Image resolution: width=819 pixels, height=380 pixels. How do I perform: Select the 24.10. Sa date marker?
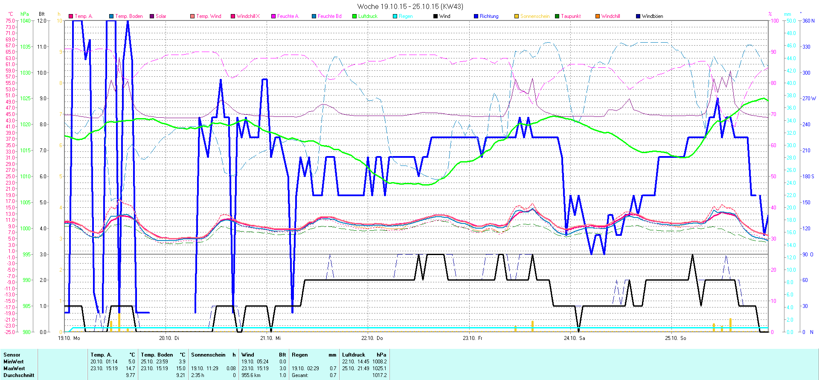tap(574, 338)
